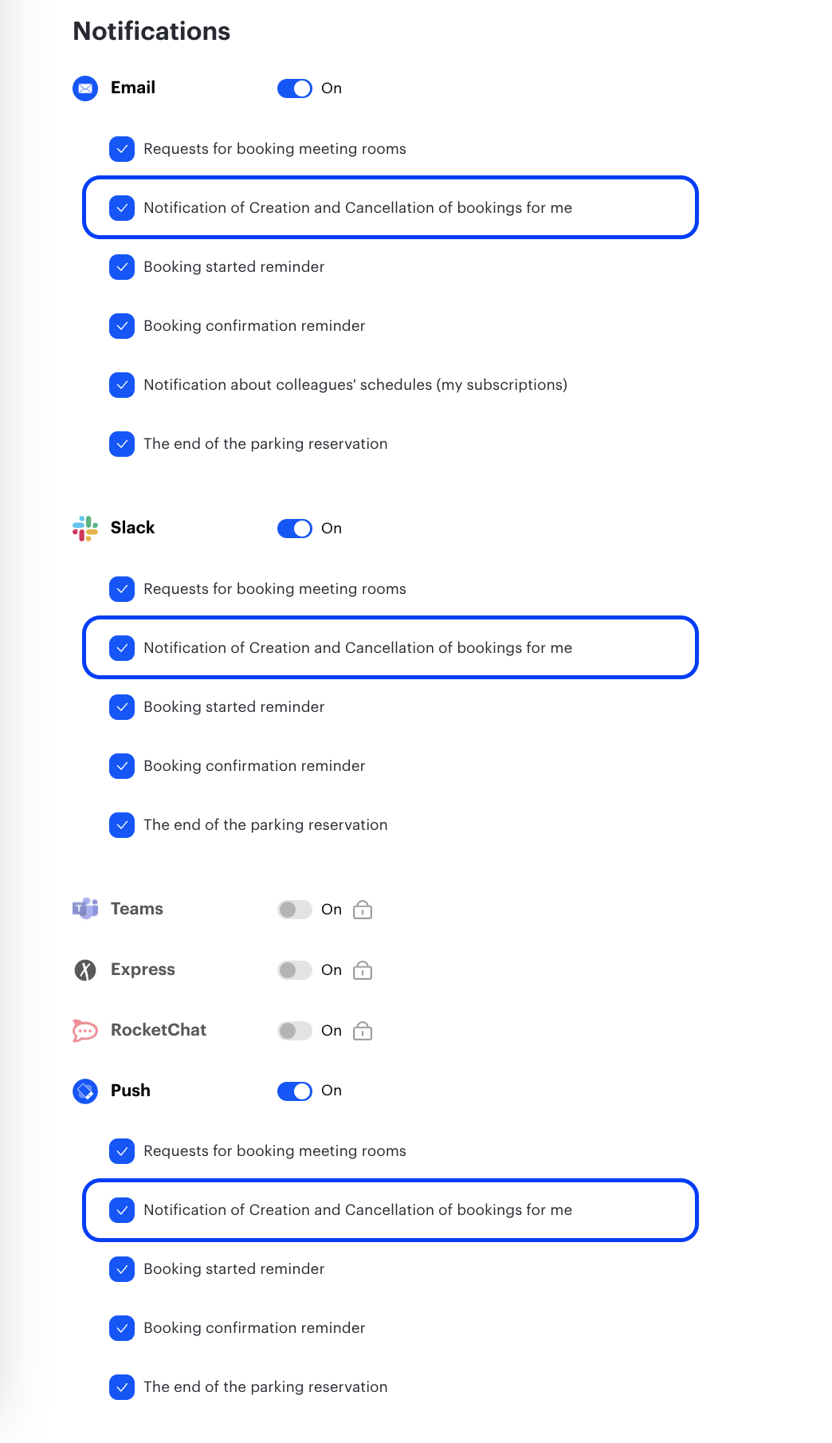This screenshot has height=1443, width=832.
Task: Uncheck Slack Booking started reminder checkbox
Action: coord(122,707)
